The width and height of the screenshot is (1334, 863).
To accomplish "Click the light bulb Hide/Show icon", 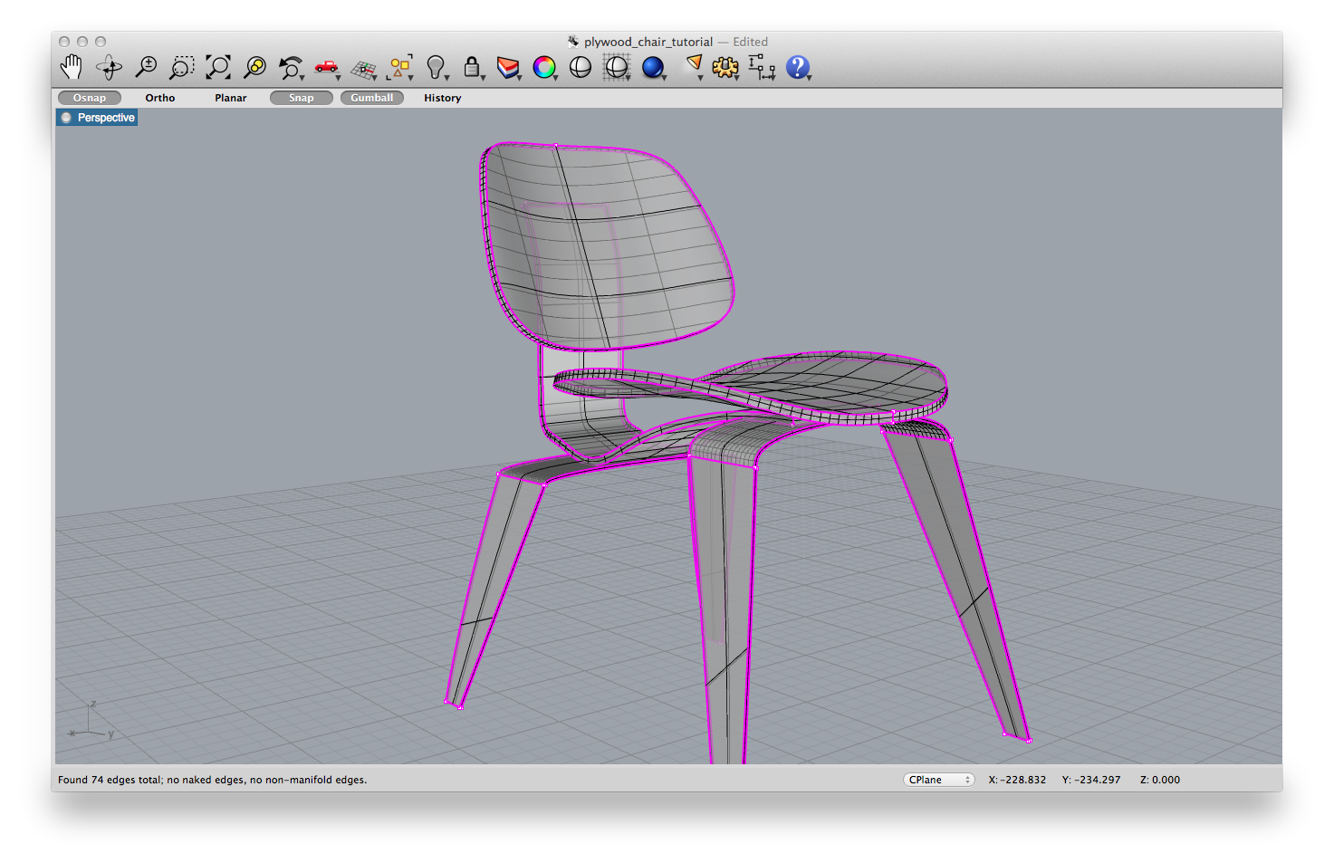I will [x=436, y=67].
